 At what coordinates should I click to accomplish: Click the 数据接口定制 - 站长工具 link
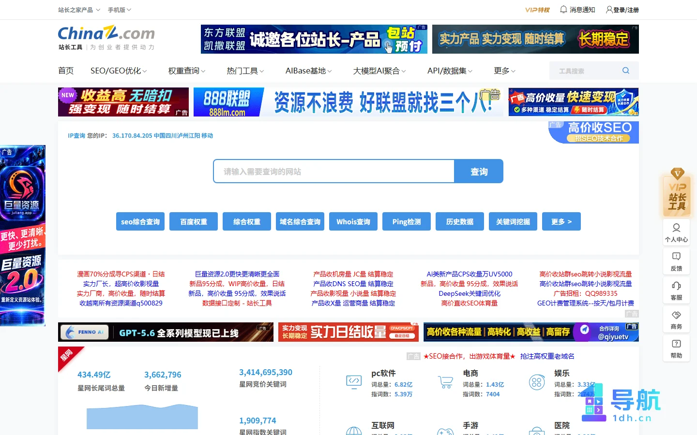pos(237,303)
